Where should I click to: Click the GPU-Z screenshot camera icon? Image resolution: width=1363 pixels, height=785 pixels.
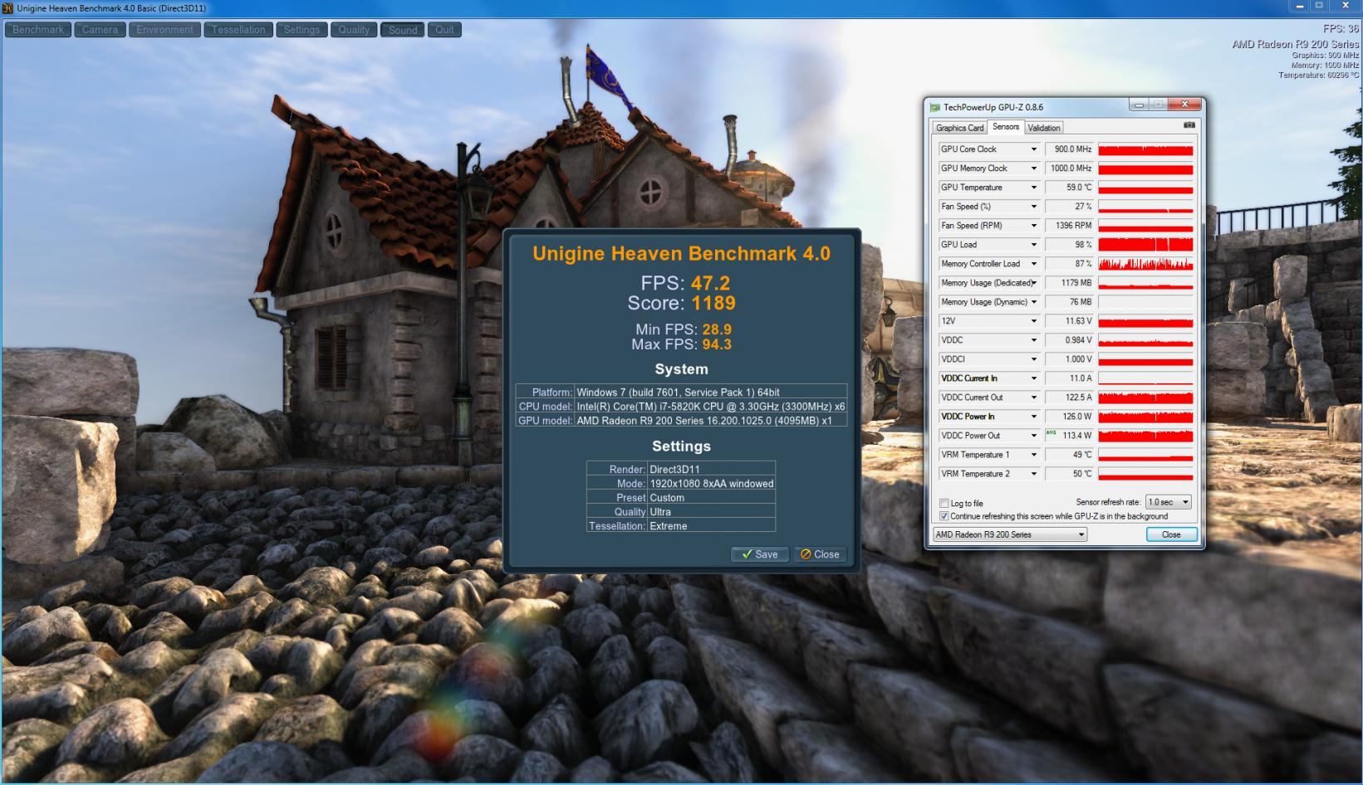click(1189, 125)
